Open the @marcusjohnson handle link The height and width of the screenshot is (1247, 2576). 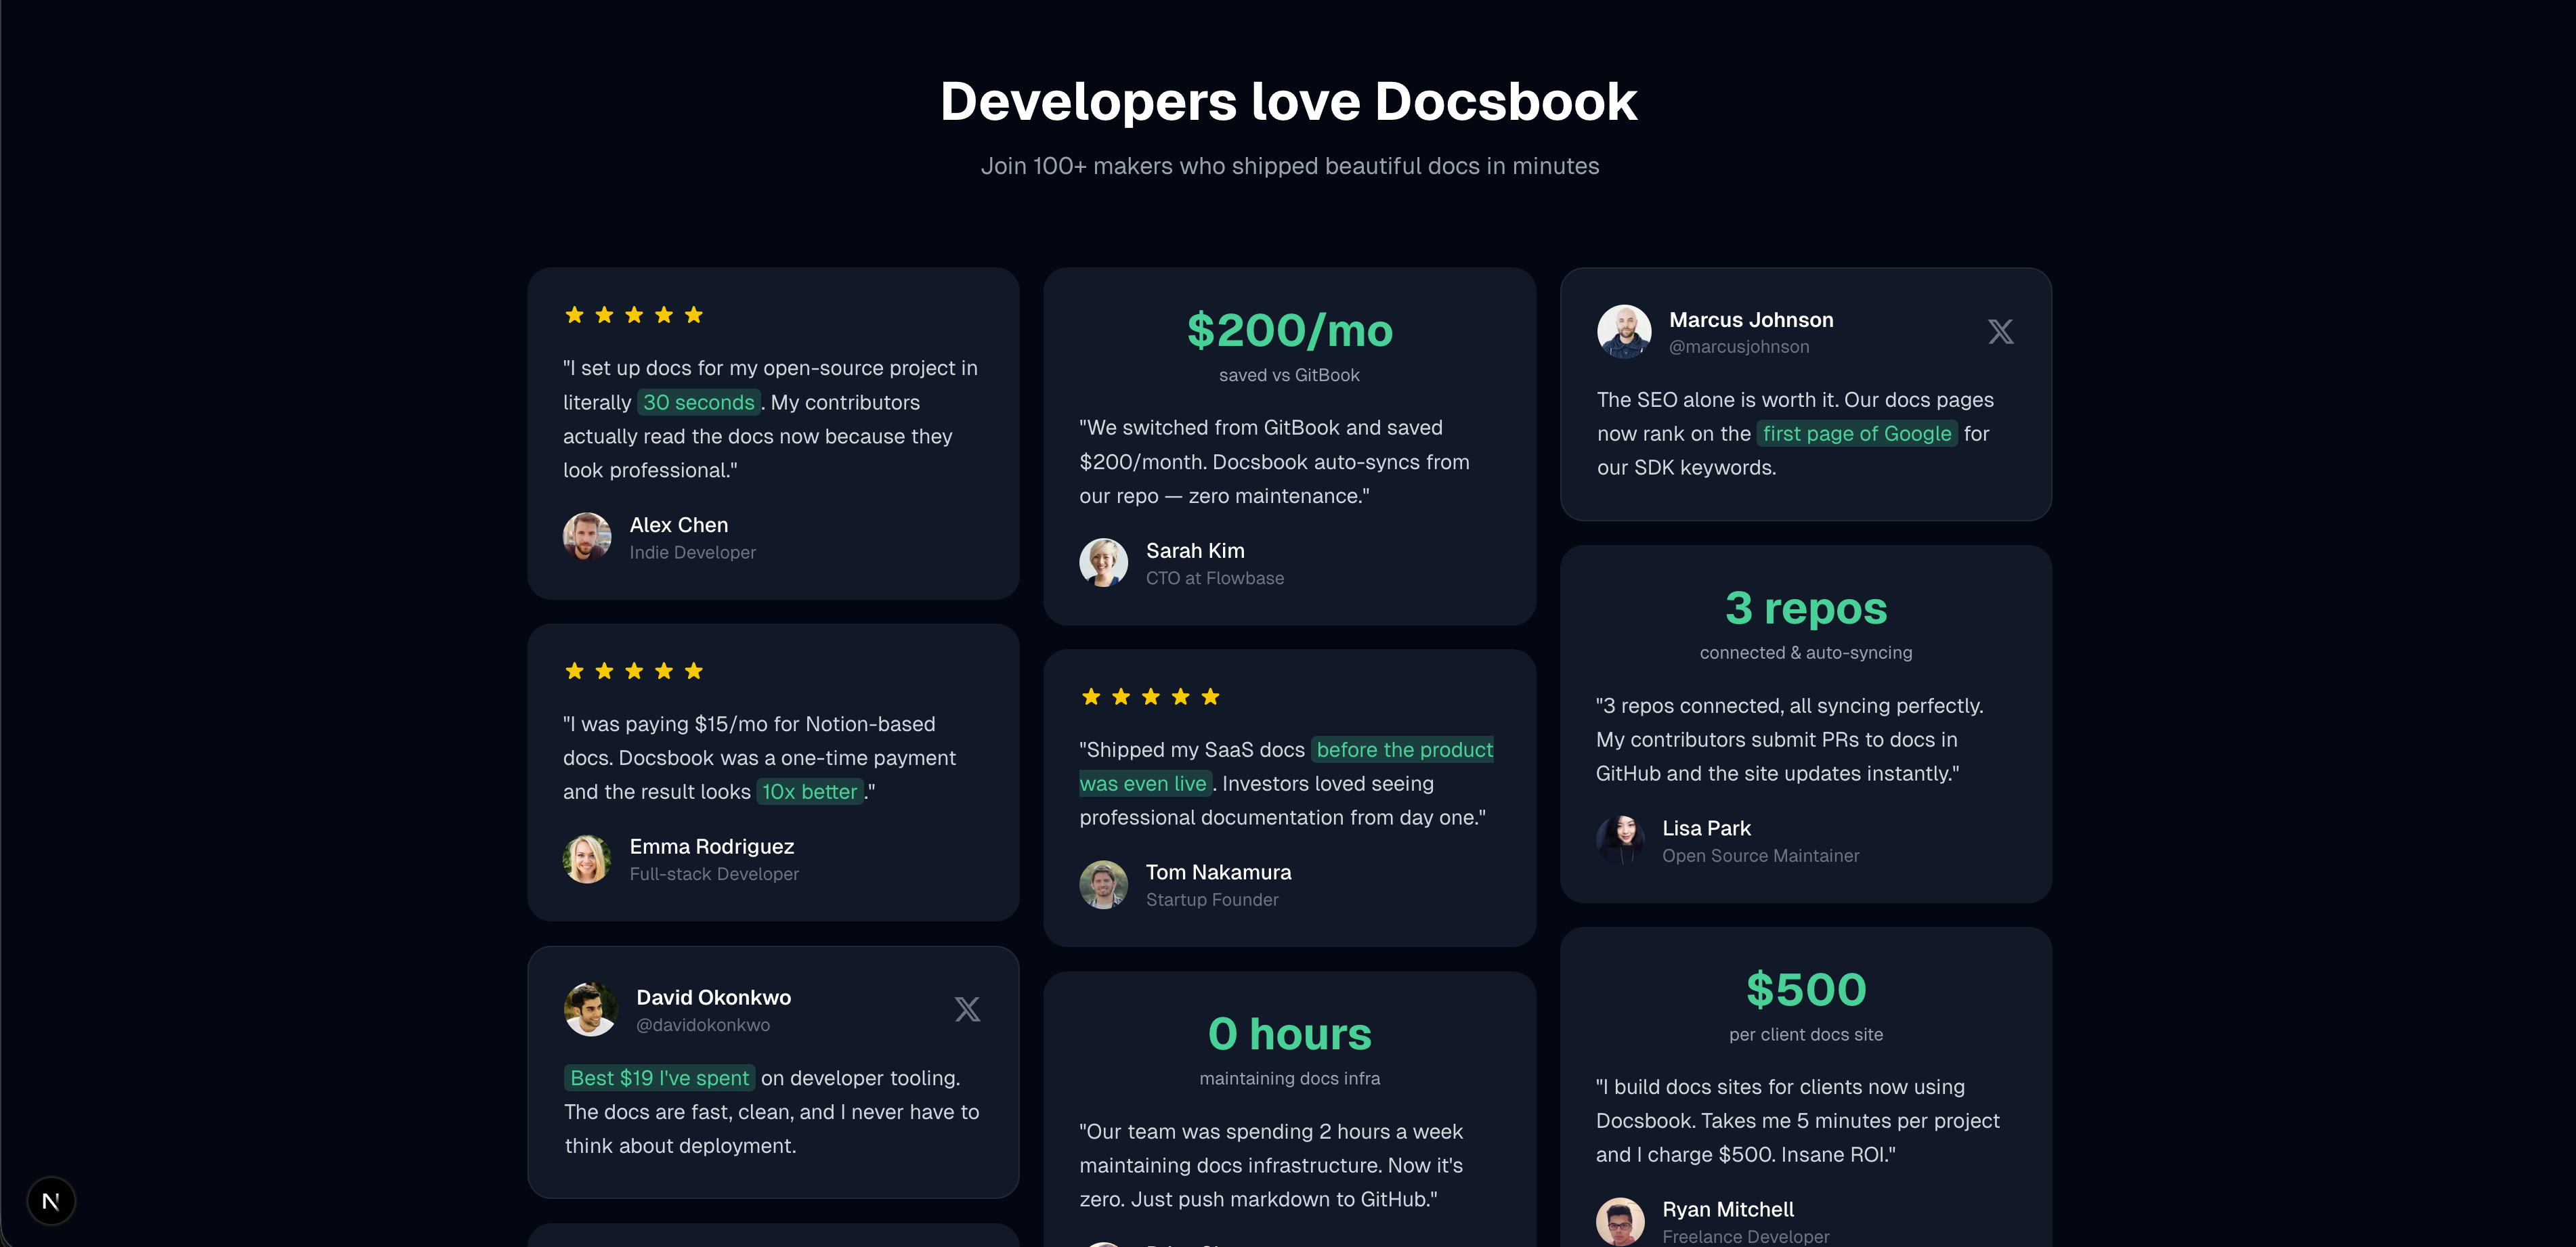(1739, 346)
